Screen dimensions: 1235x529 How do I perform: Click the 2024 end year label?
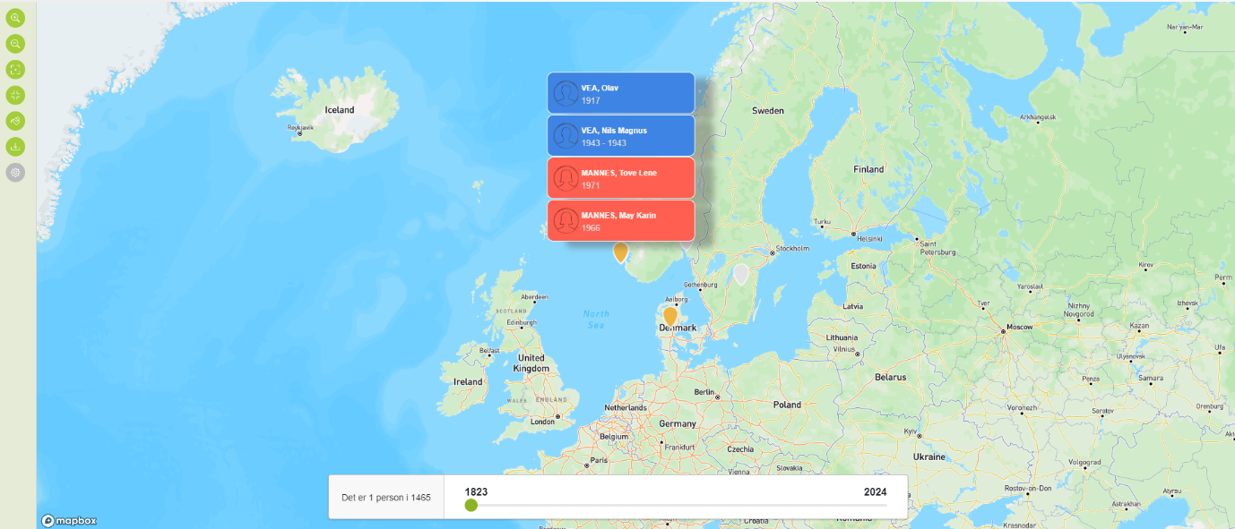875,491
